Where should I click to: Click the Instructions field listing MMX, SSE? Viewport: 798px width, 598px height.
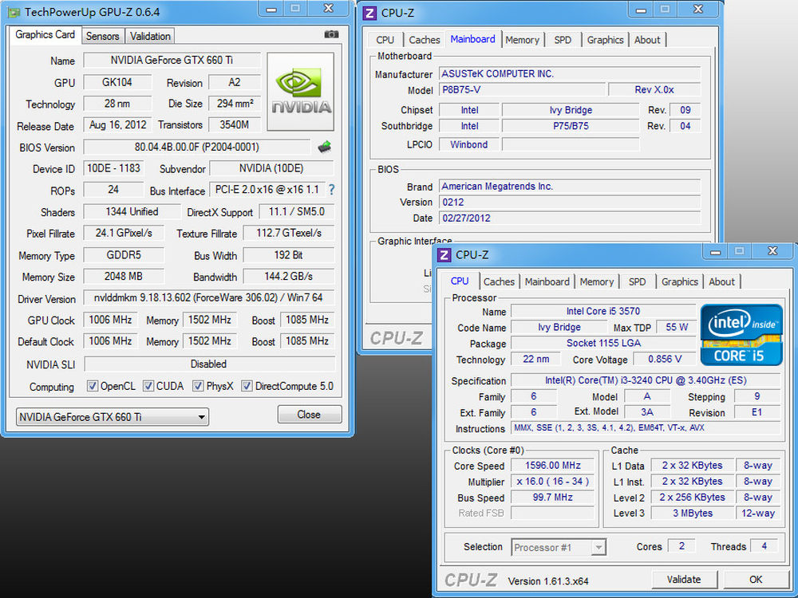646,427
